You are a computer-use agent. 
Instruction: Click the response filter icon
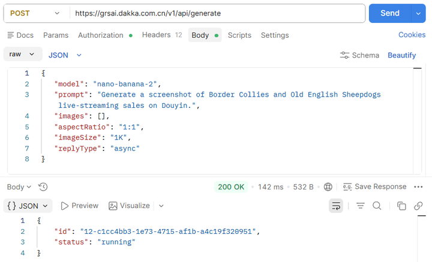[x=361, y=206]
